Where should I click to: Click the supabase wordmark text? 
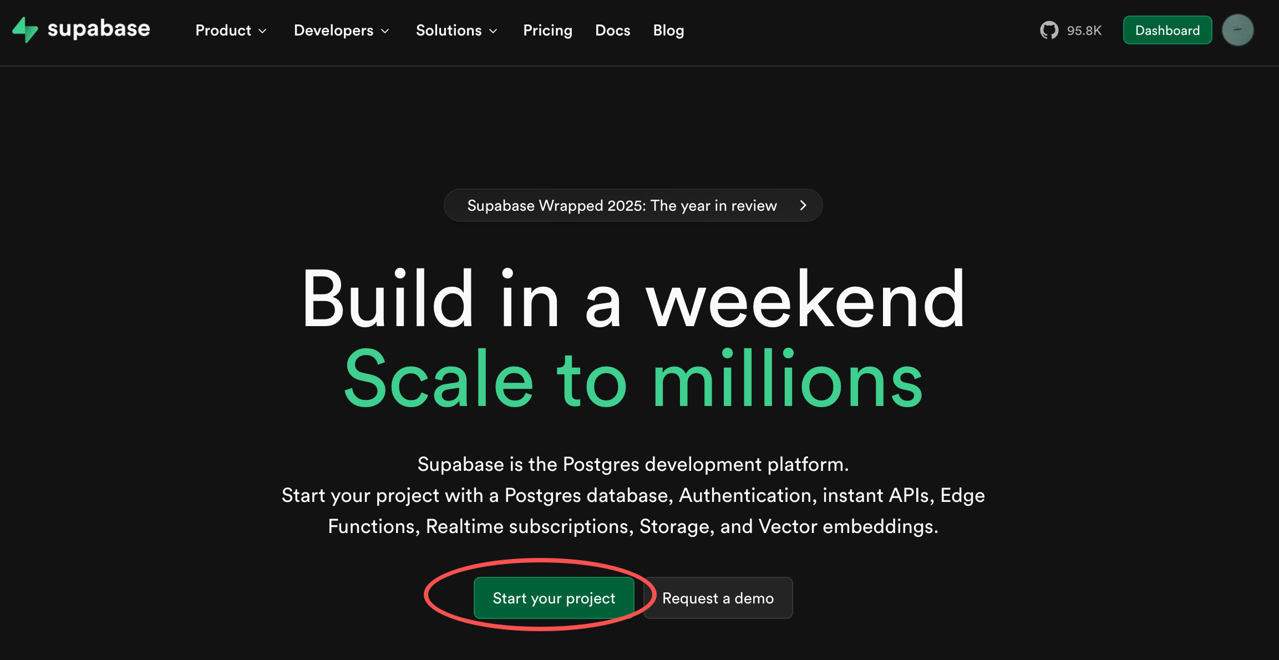[99, 29]
